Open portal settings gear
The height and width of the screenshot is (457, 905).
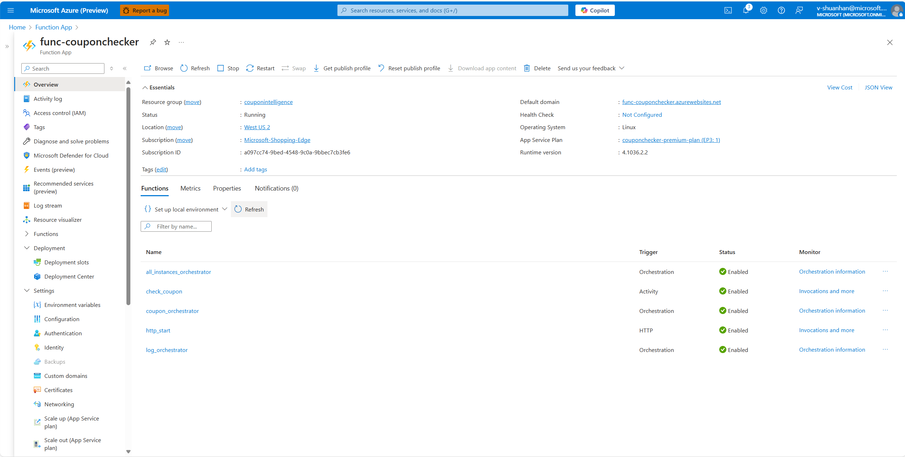coord(764,10)
